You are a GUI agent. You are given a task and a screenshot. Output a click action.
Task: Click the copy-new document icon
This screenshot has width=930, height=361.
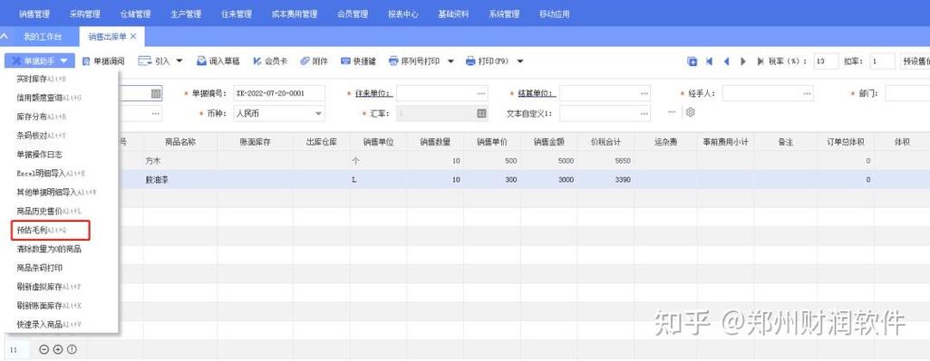[692, 62]
